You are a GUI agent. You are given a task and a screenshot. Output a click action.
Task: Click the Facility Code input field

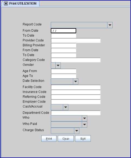[x=76, y=87]
